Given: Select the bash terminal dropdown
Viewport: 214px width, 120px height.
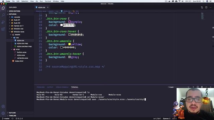Looking at the screenshot, I should tap(179, 87).
